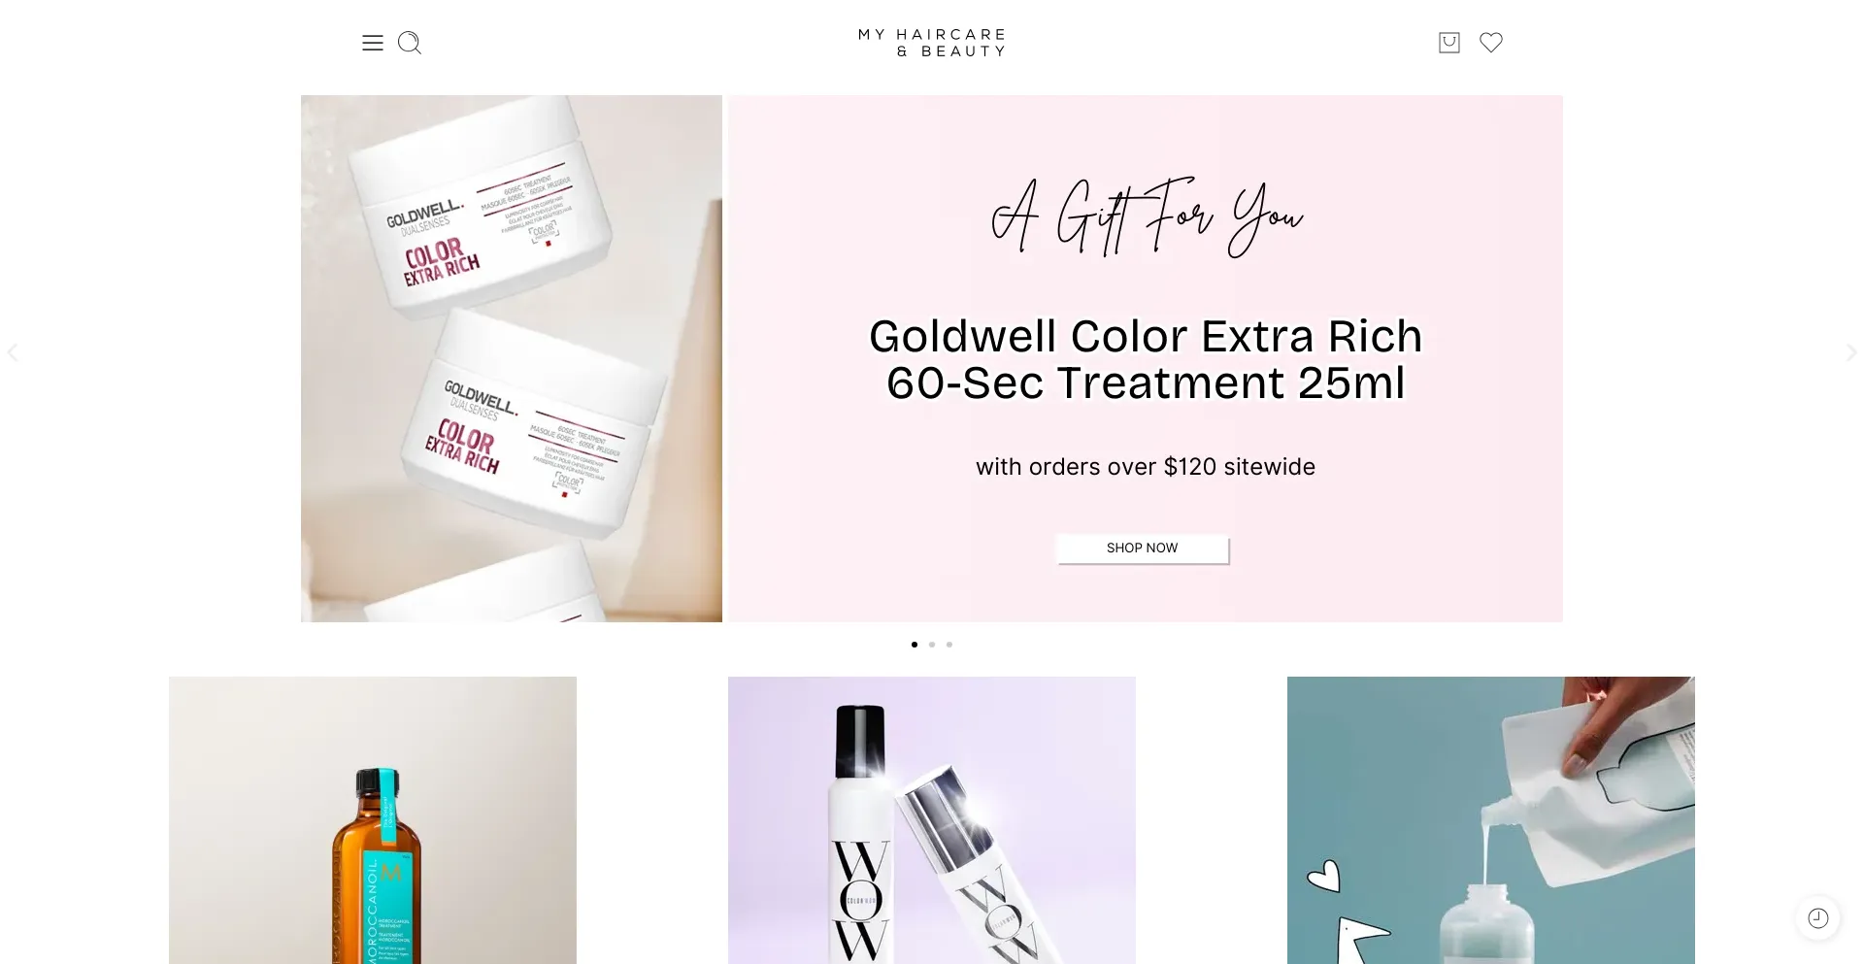
Task: Open the shopping cart icon
Action: 1449,43
